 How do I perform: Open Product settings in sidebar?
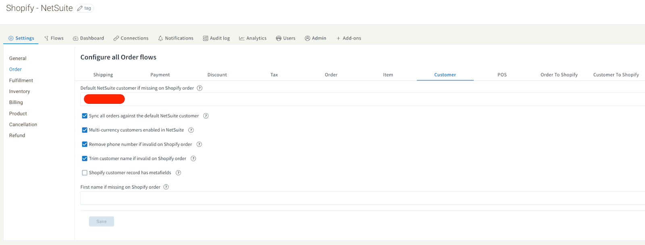(x=18, y=113)
